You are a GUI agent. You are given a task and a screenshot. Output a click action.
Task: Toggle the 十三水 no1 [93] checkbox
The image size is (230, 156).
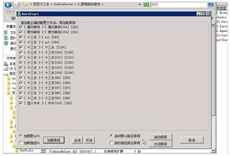[21, 37]
